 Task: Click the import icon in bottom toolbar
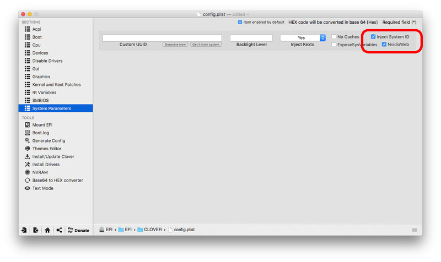24,230
